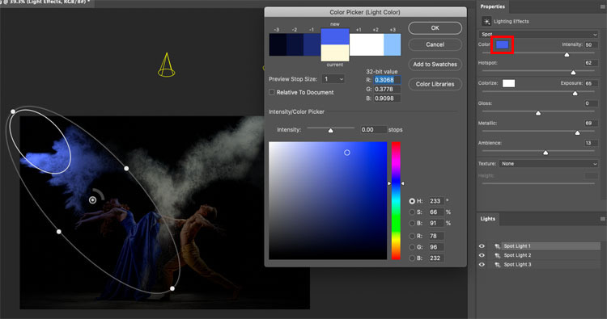Open the Properties panel menu icon
Screen dimensions: 607x319
tap(602, 6)
